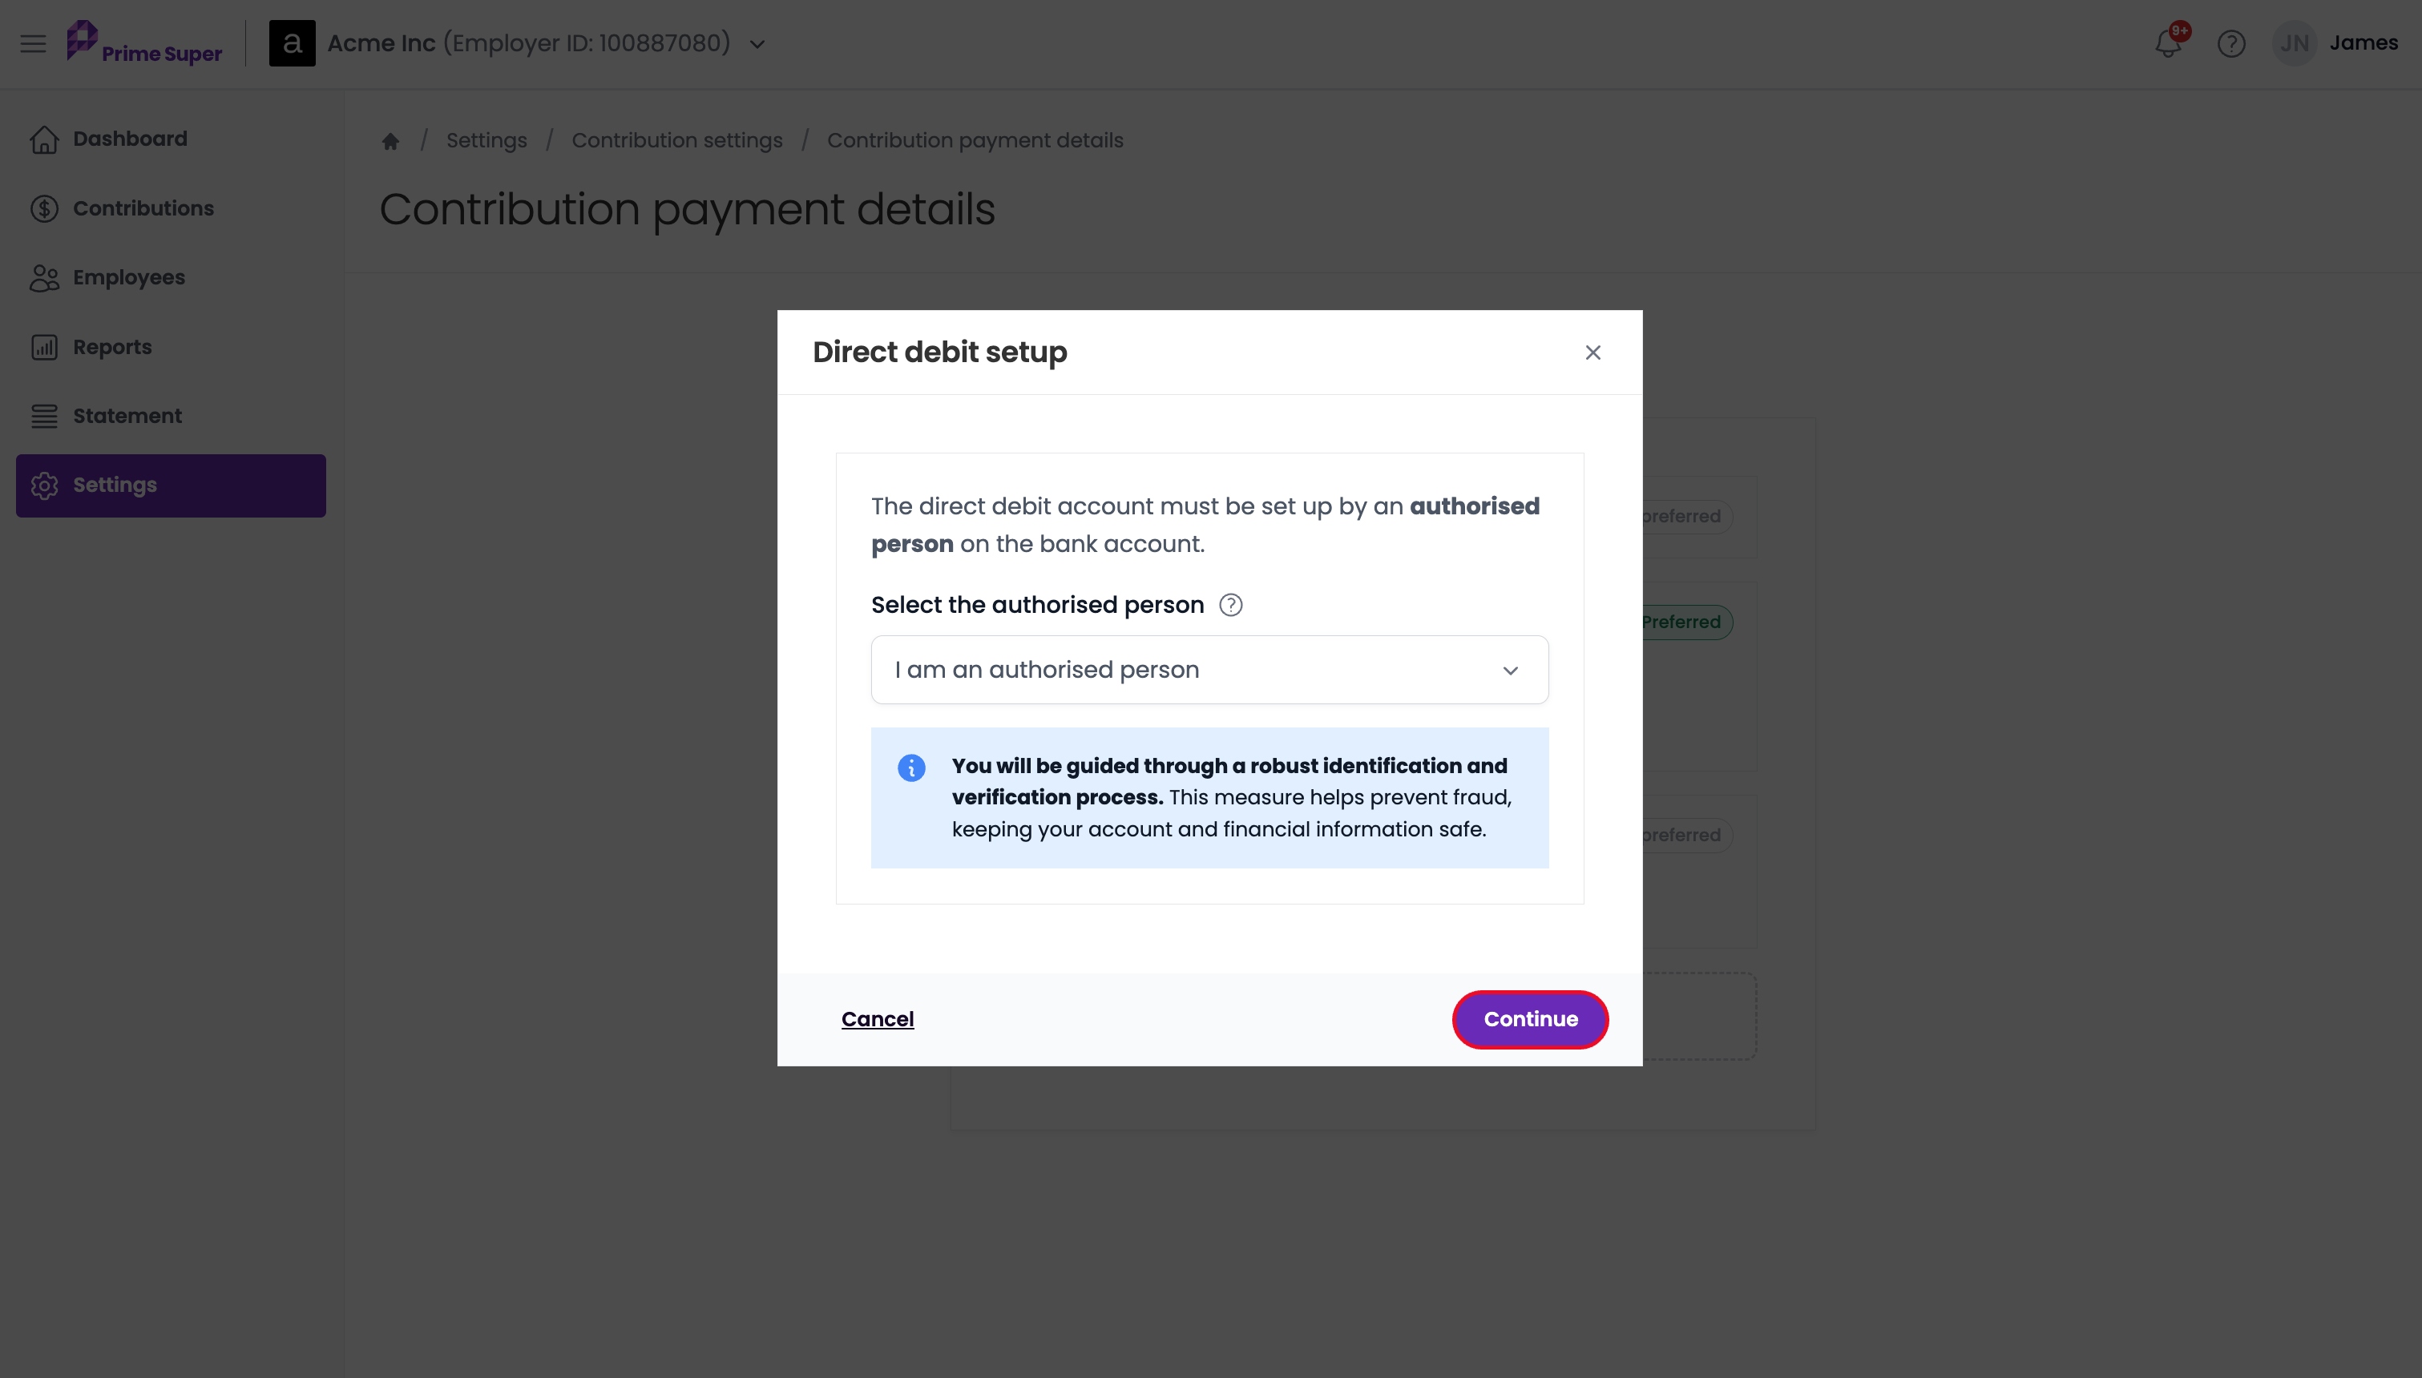The image size is (2422, 1378).
Task: Click the blue info icon in notice
Action: click(x=911, y=768)
